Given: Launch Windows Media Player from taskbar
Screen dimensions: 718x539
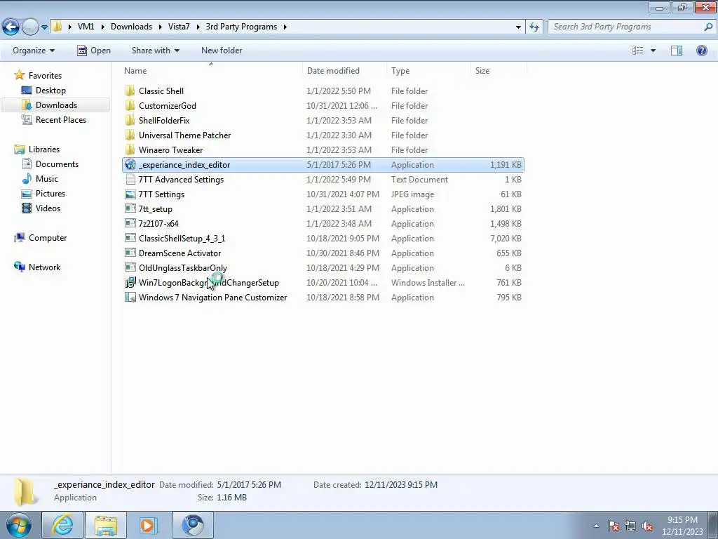Looking at the screenshot, I should coord(148,525).
